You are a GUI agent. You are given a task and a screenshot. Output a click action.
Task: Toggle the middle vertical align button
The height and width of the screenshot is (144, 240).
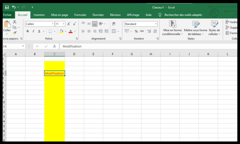(89, 24)
